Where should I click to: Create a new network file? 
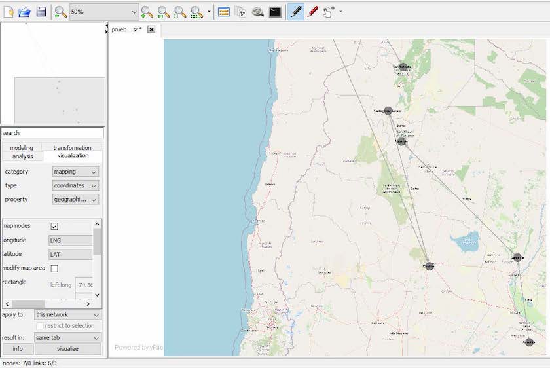click(x=9, y=12)
